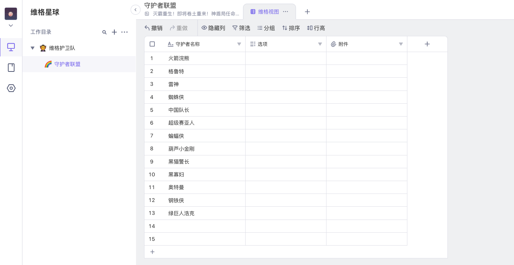Click the 守护者名称 column header
Viewport: 514px width, 265px height.
tap(203, 44)
